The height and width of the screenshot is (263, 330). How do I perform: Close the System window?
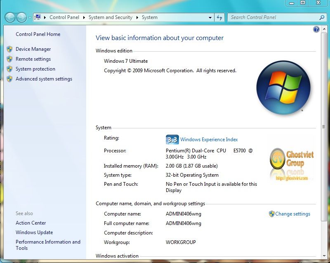point(318,3)
